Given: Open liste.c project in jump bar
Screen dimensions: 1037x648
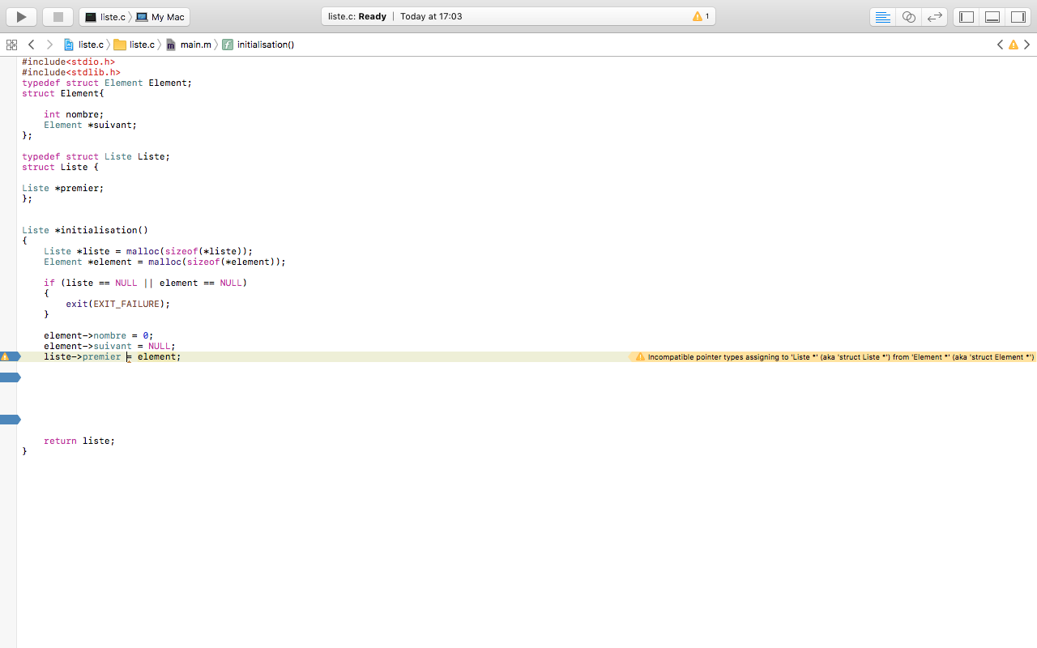Looking at the screenshot, I should tap(83, 45).
